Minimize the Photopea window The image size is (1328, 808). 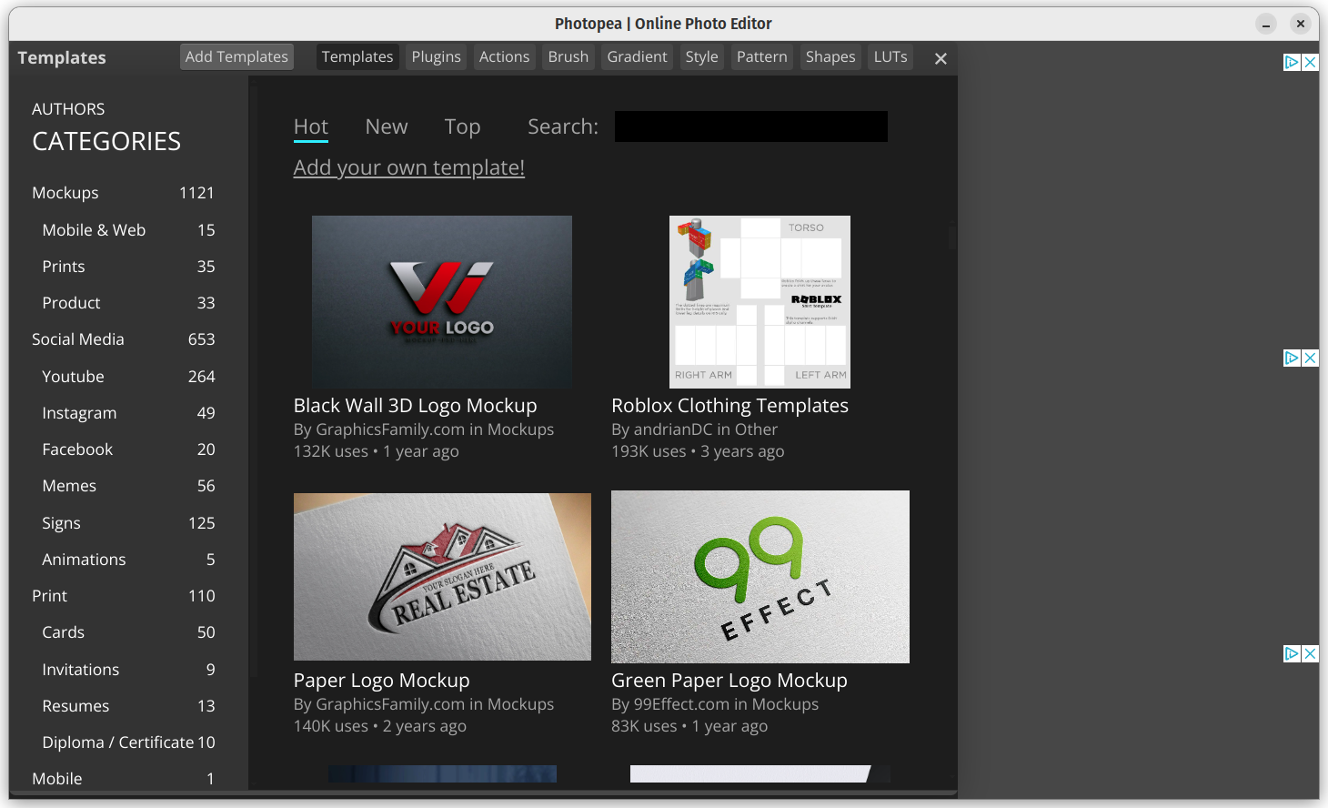coord(1266,24)
